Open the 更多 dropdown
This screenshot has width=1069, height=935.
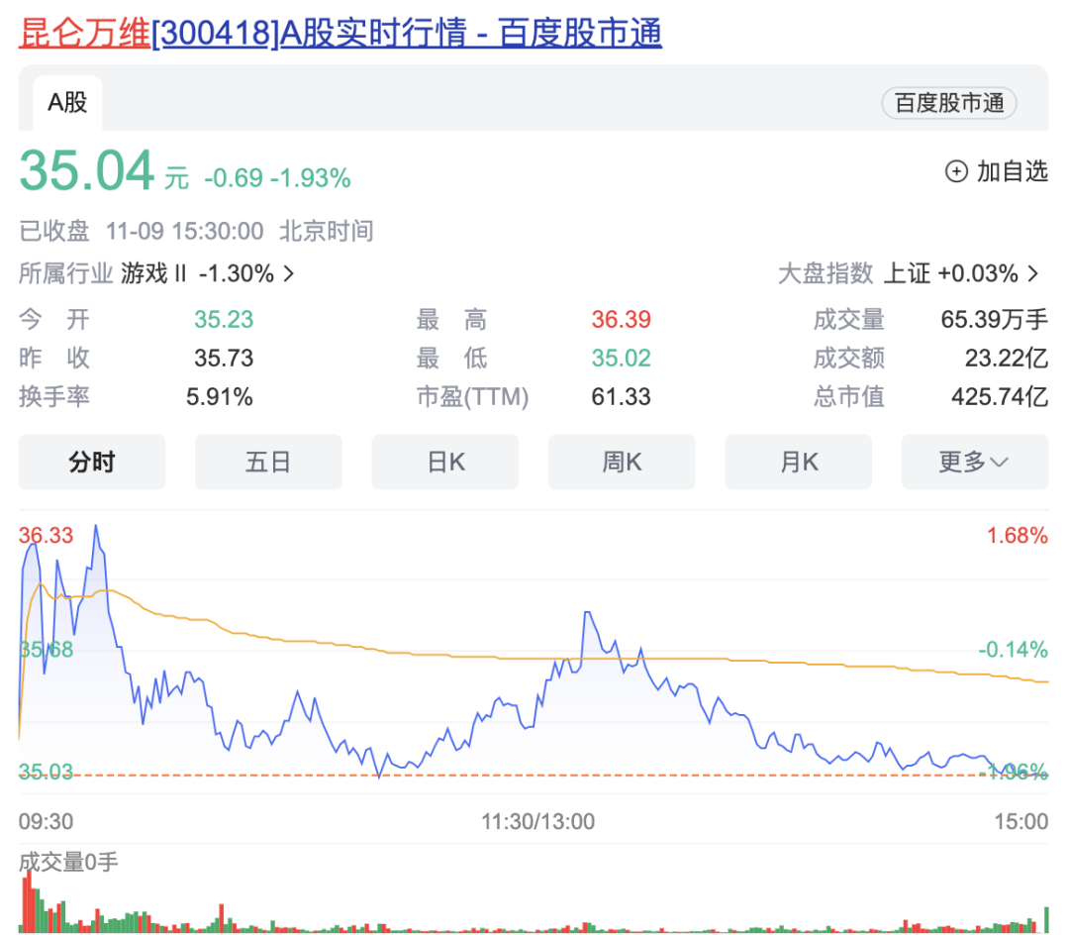pyautogui.click(x=975, y=462)
